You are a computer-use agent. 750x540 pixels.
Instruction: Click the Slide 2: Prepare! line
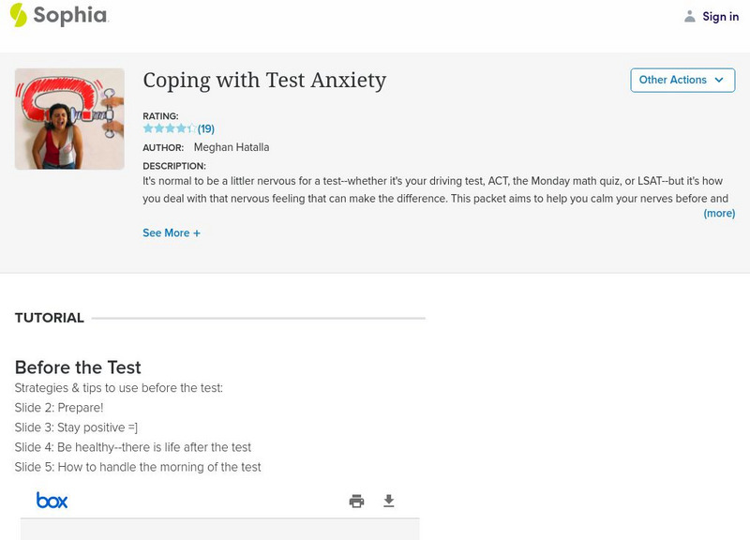59,408
